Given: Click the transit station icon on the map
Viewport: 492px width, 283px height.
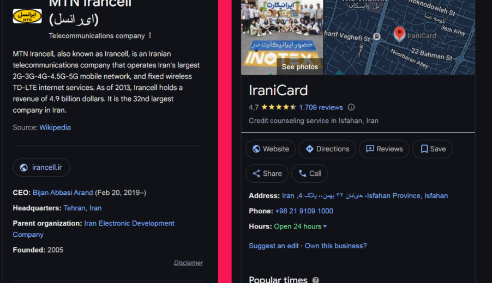Looking at the screenshot, I should pos(377,36).
